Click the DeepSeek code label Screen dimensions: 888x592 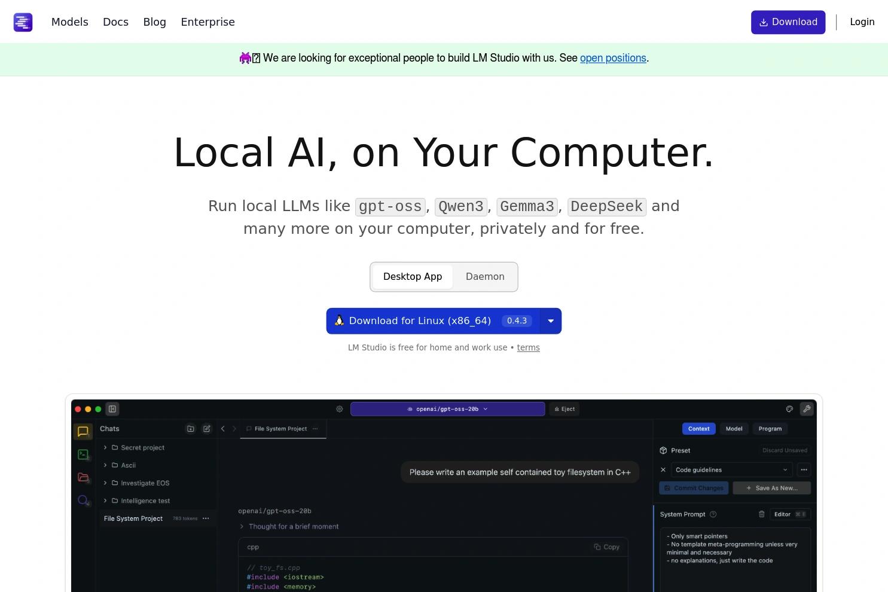(606, 207)
